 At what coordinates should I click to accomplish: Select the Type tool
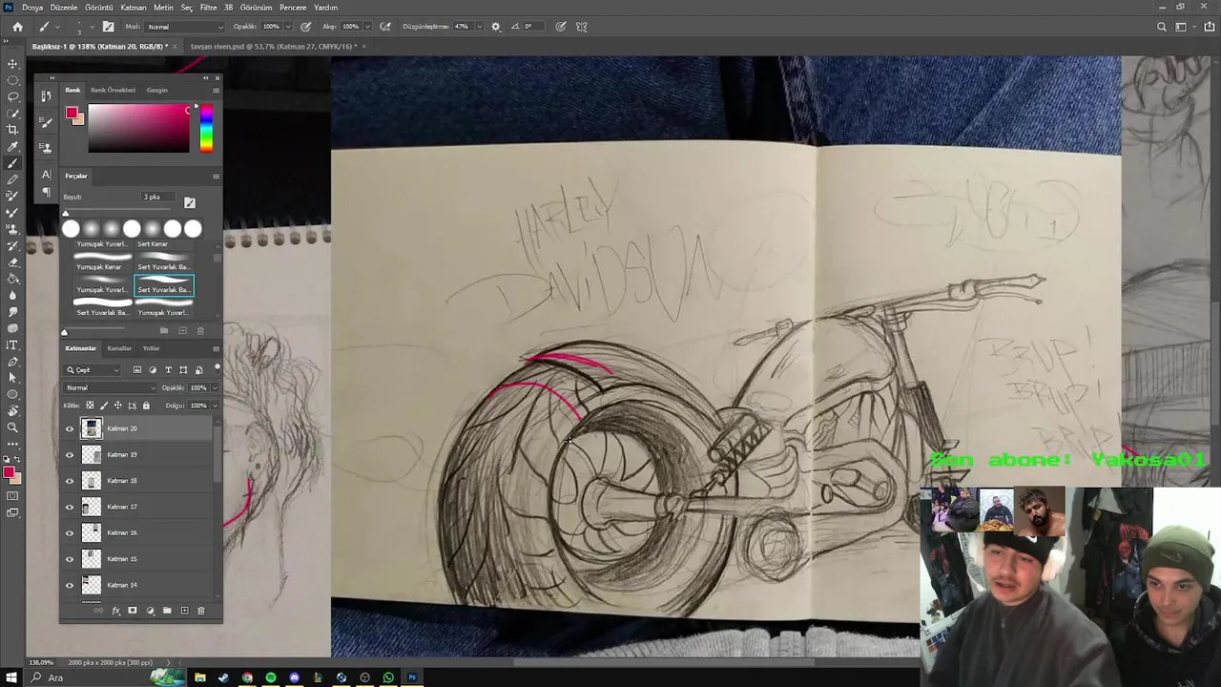12,344
